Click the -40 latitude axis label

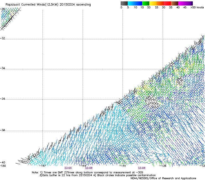[x=2, y=162]
